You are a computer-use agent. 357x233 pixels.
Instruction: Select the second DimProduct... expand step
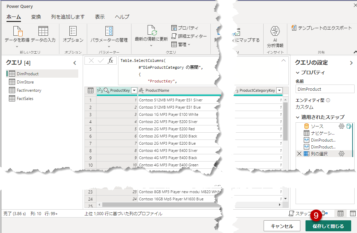[x=323, y=147]
